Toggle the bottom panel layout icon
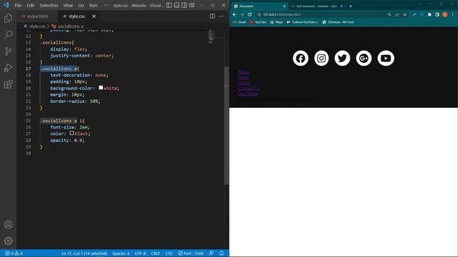Viewport: 458px width, 257px height. [x=177, y=5]
